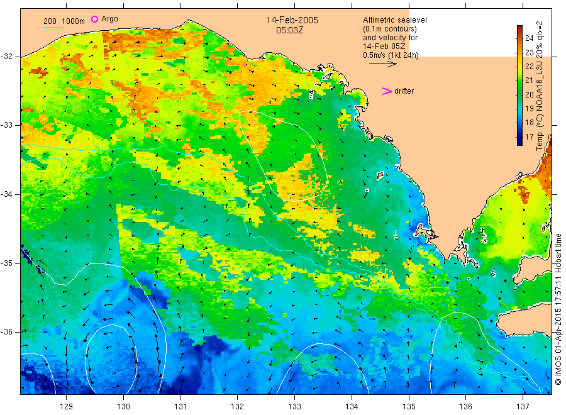Click longitude axis label 136
The image size is (566, 415).
[465, 407]
